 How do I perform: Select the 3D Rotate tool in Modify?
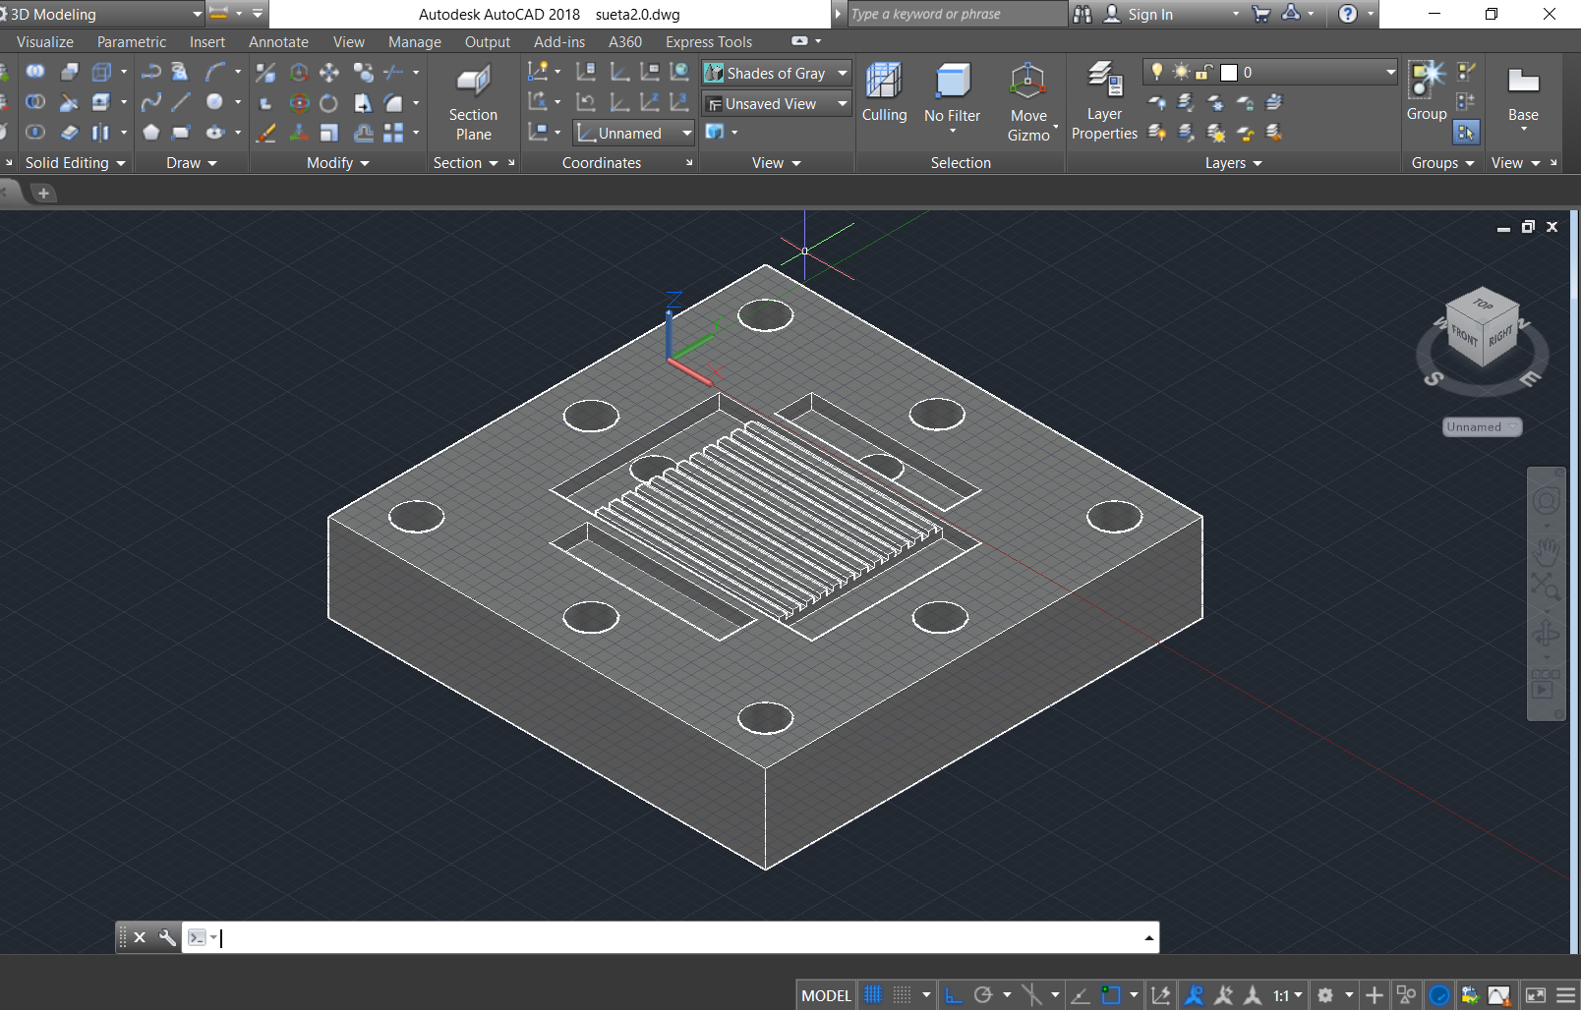[300, 103]
